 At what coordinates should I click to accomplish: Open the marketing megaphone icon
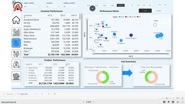16,54
